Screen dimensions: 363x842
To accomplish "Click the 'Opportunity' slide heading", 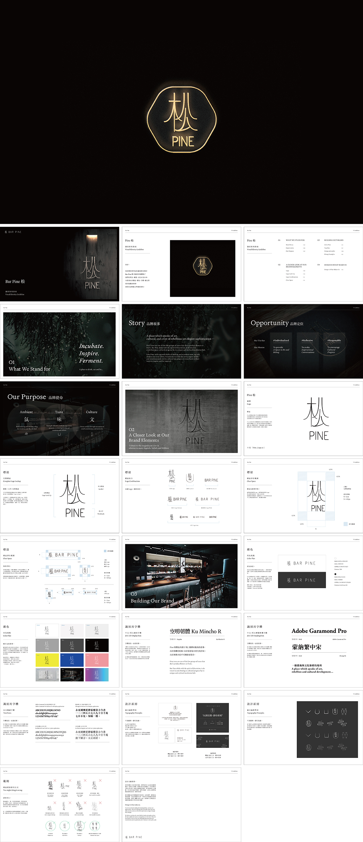I will pyautogui.click(x=270, y=323).
